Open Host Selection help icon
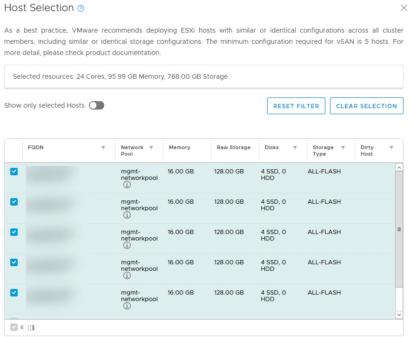 [81, 8]
